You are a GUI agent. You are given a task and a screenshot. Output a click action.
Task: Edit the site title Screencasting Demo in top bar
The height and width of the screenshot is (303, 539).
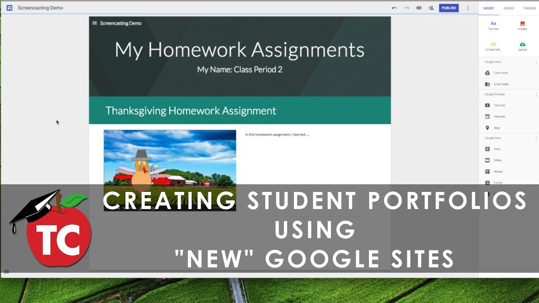[40, 8]
